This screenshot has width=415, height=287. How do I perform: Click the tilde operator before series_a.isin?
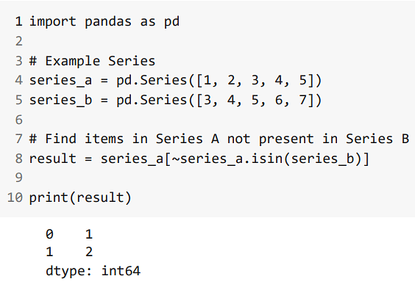(176, 159)
